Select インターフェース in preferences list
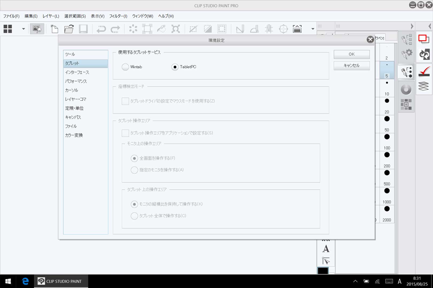This screenshot has width=433, height=288. click(x=77, y=72)
